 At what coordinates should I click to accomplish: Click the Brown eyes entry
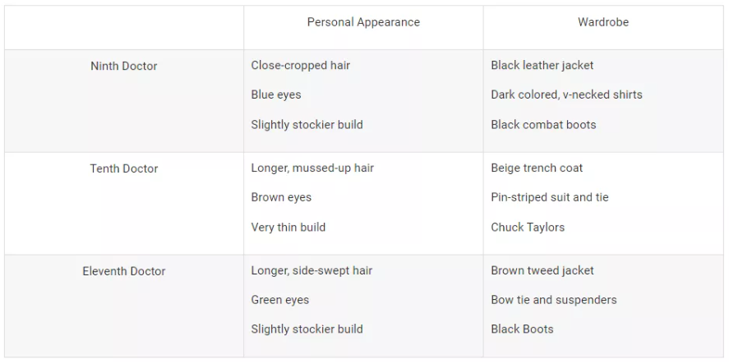tap(281, 197)
